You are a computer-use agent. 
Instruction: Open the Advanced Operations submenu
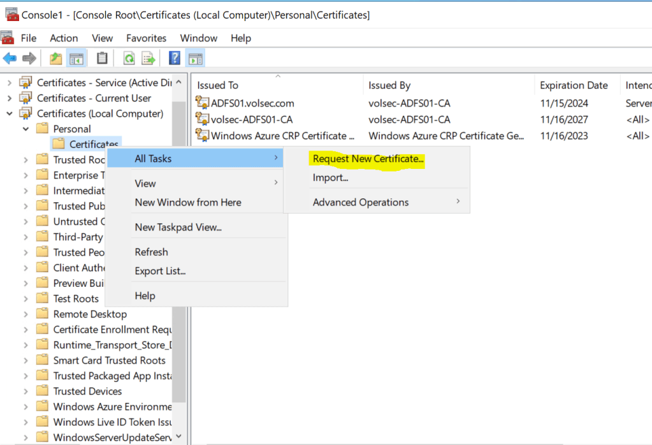pyautogui.click(x=361, y=202)
